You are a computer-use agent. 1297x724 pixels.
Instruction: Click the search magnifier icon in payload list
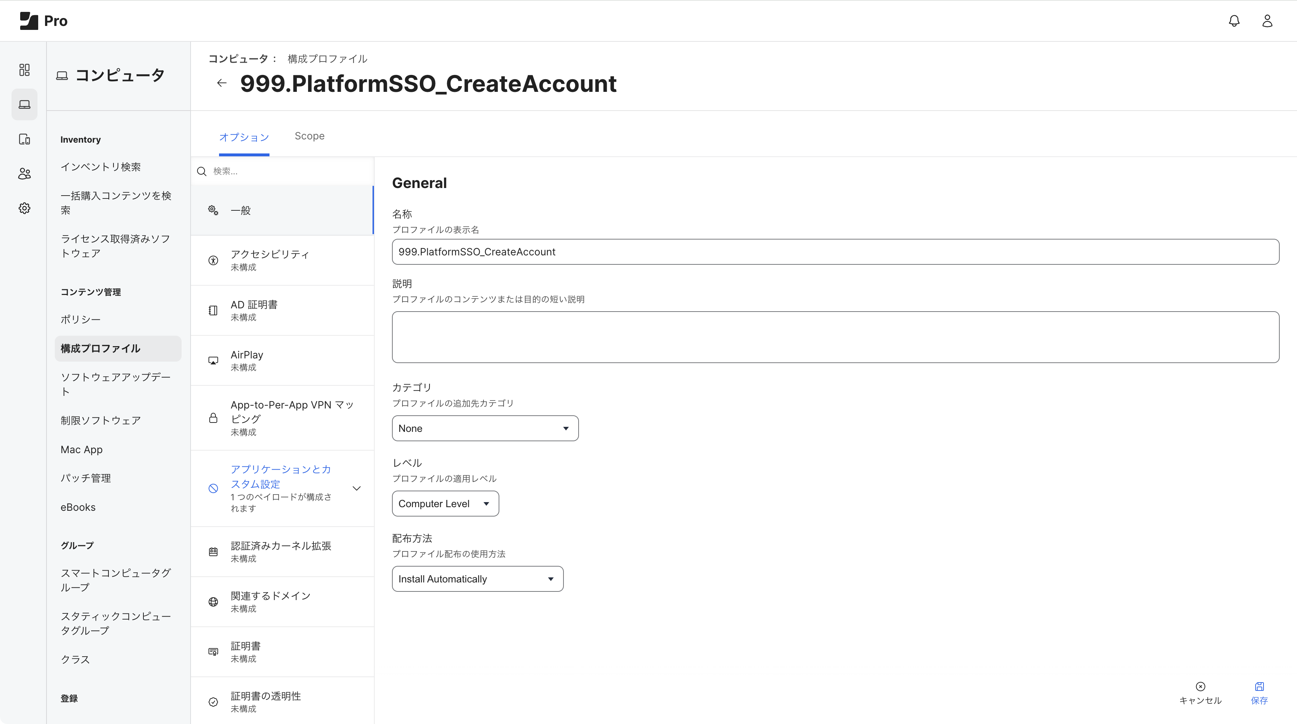click(x=202, y=171)
